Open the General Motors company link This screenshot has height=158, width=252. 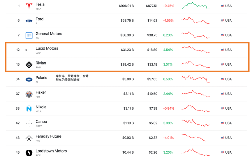(49, 34)
